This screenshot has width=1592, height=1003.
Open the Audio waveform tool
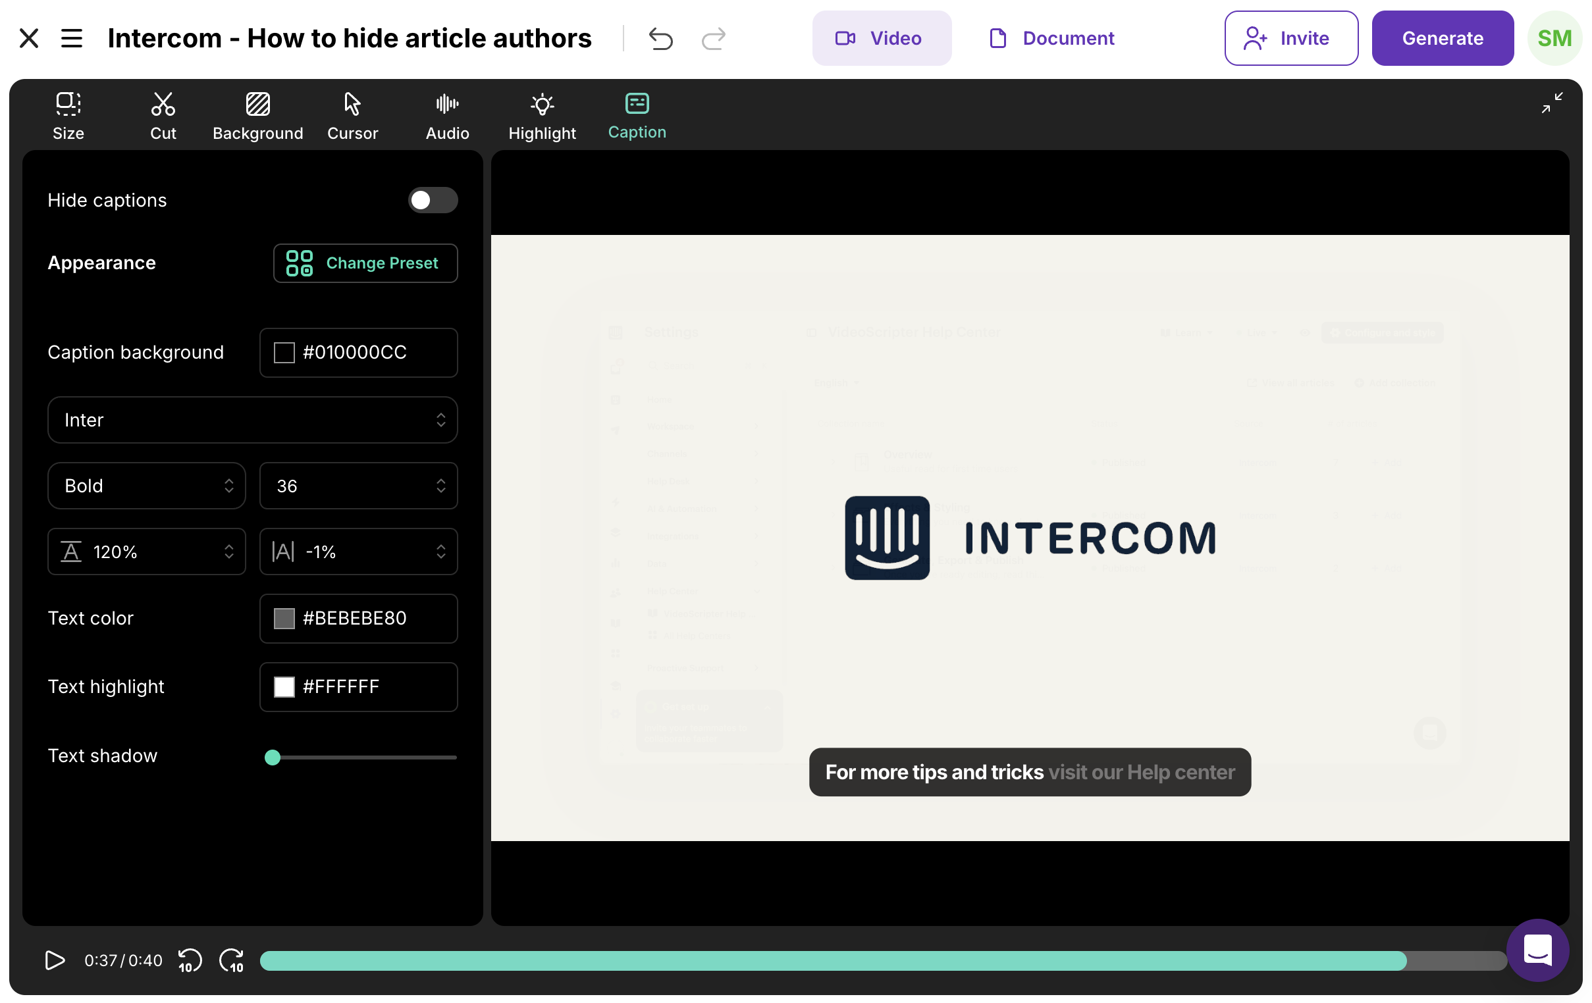[x=447, y=116]
